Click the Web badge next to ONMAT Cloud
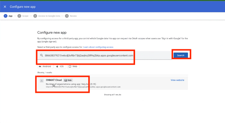Screen dimensions: 225x123 (68, 80)
